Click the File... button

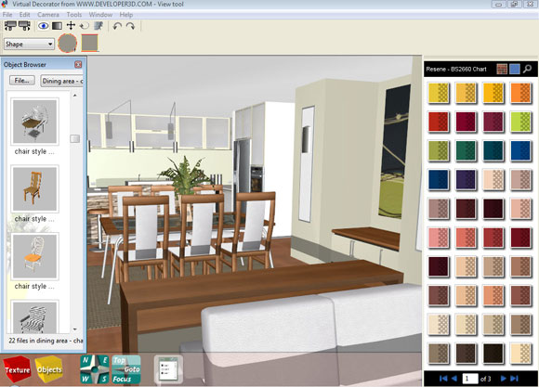(x=22, y=81)
